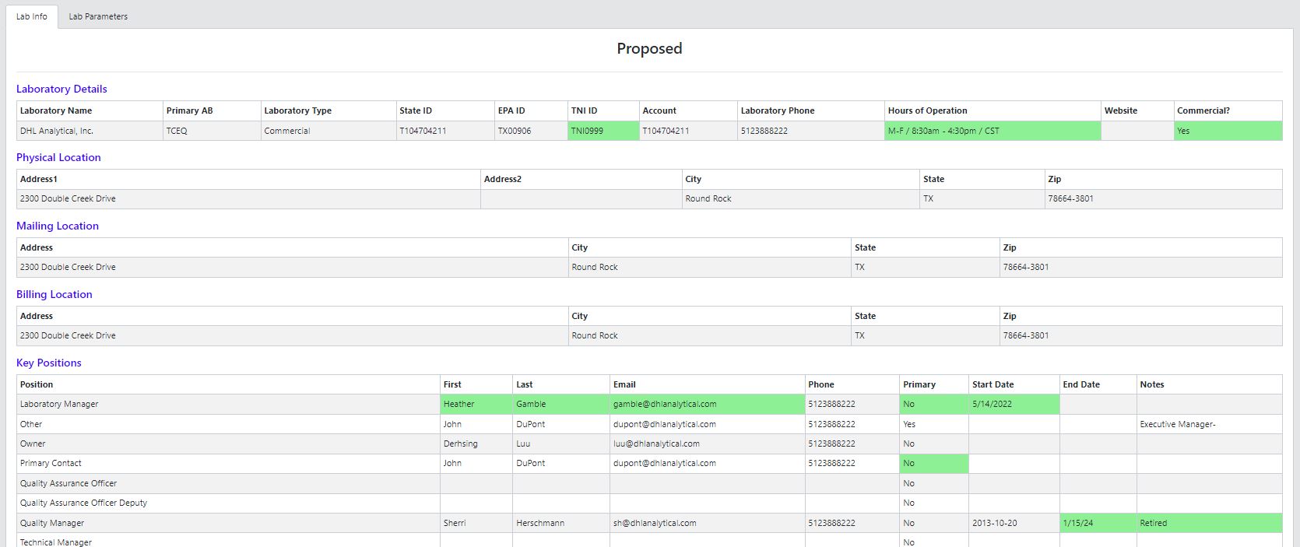Click the highlighted first name Heather

pyautogui.click(x=476, y=404)
